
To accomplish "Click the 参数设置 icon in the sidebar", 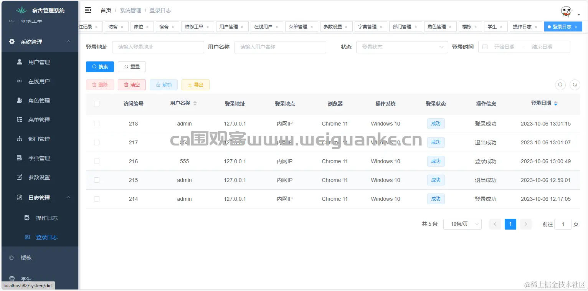I will tap(20, 177).
